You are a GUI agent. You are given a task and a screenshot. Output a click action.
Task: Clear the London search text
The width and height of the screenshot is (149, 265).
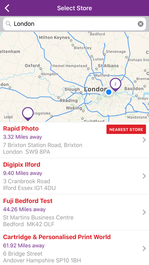pos(140,24)
